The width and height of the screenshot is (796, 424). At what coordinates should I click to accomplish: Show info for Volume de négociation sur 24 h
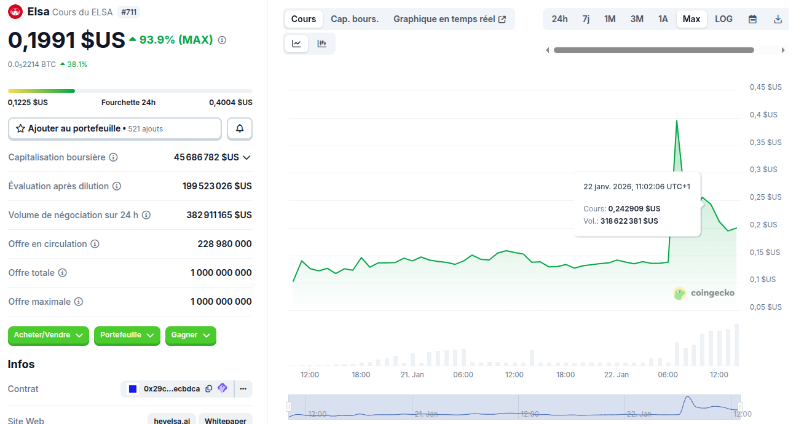pyautogui.click(x=146, y=215)
